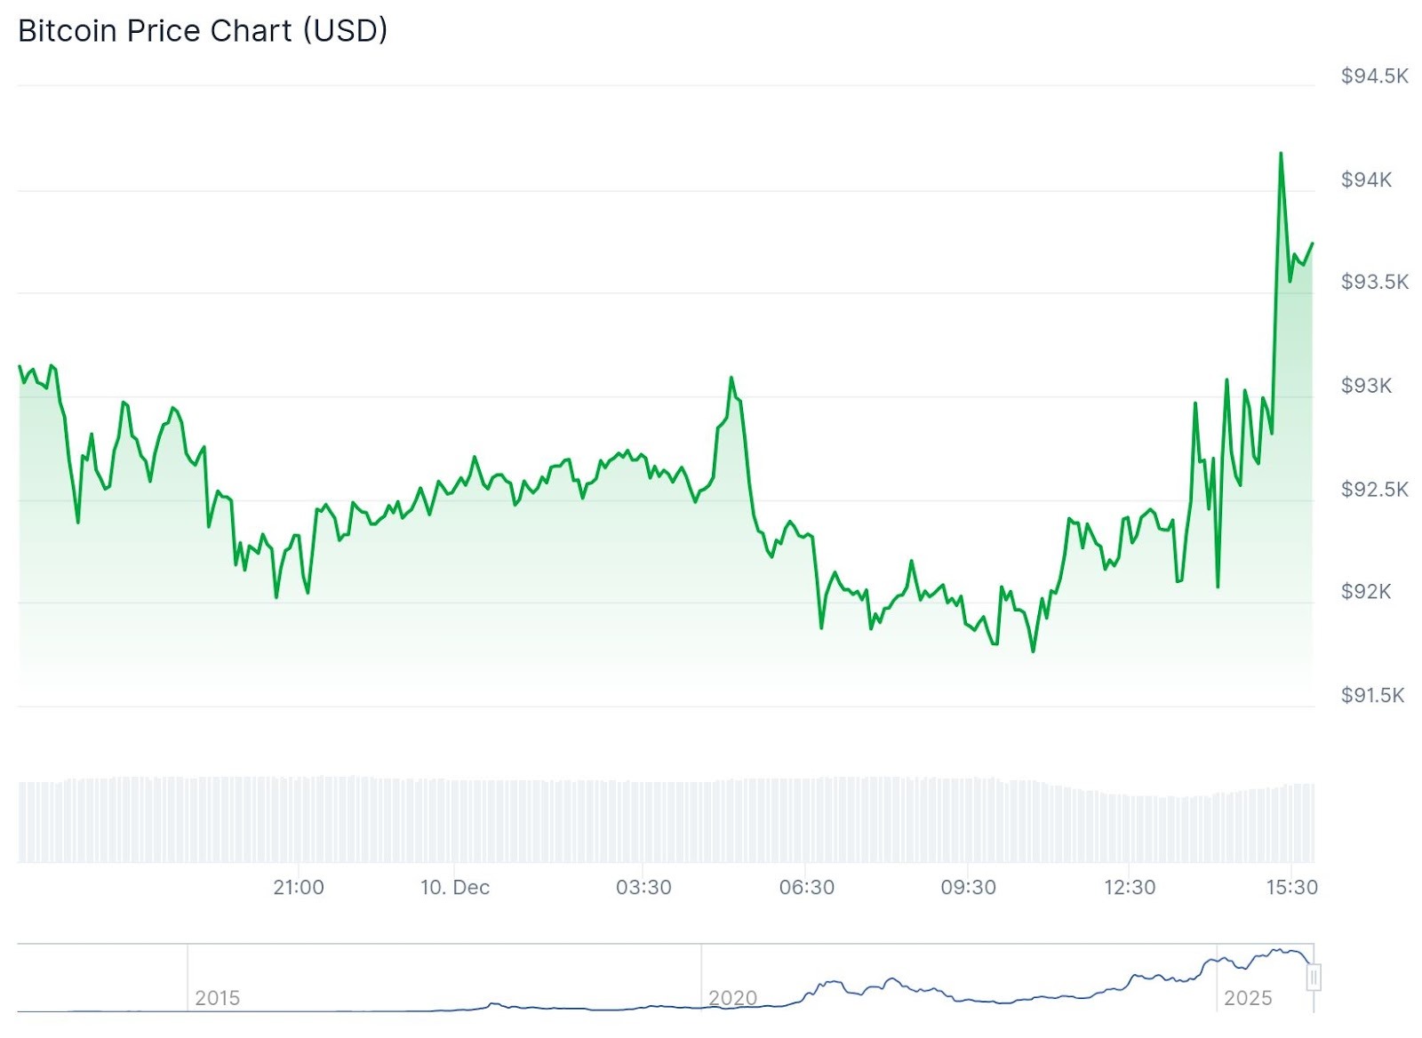The width and height of the screenshot is (1422, 1038).
Task: Select the 15:30 time axis label
Action: [1291, 888]
